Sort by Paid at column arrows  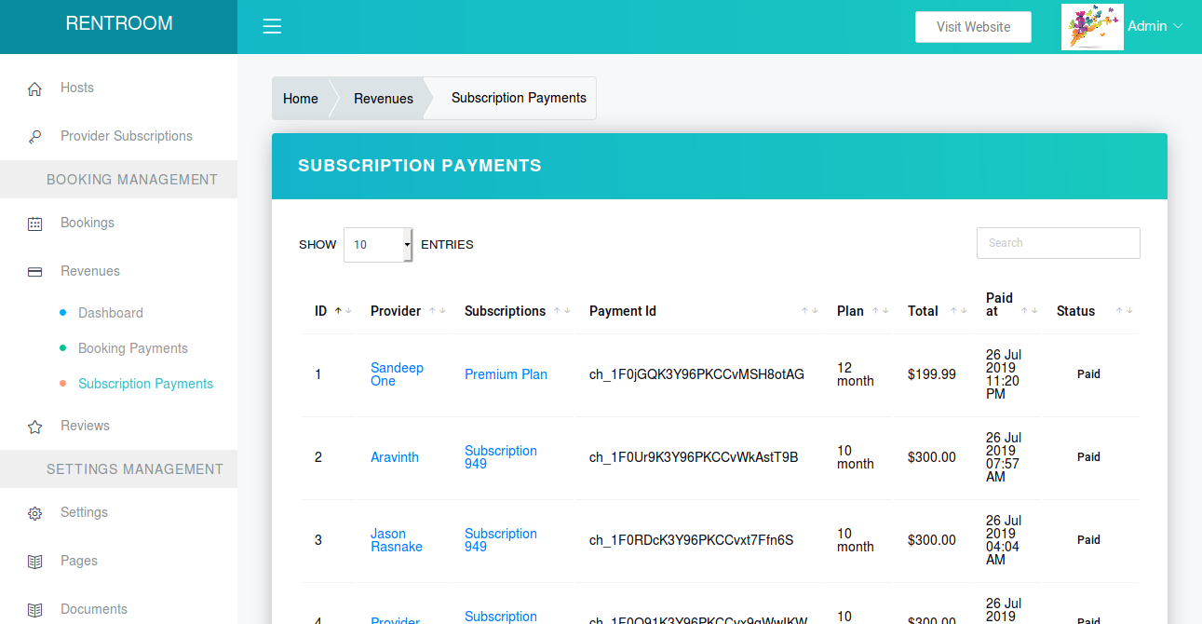(1029, 311)
